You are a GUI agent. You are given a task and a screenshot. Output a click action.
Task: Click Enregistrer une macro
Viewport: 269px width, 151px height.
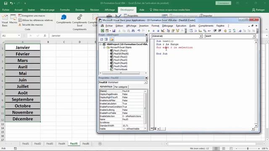click(32, 16)
